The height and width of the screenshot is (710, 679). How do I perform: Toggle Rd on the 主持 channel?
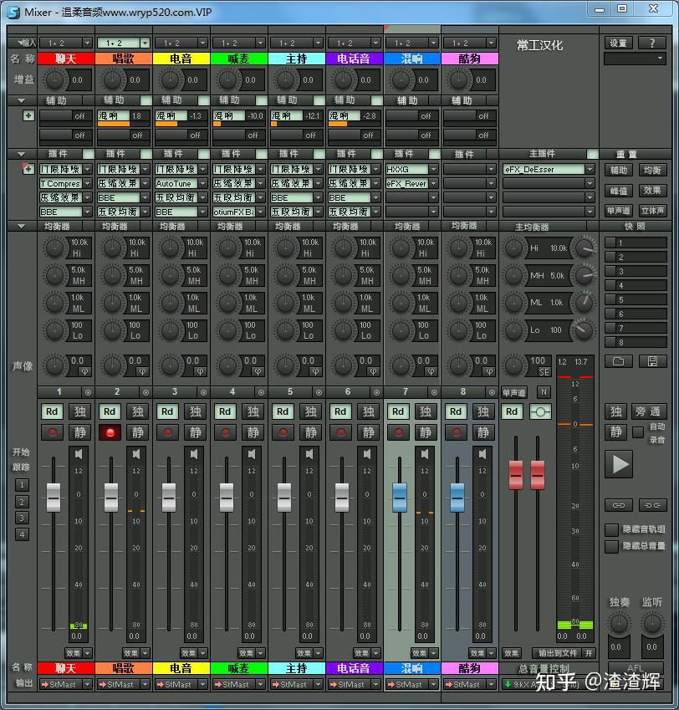[x=283, y=411]
